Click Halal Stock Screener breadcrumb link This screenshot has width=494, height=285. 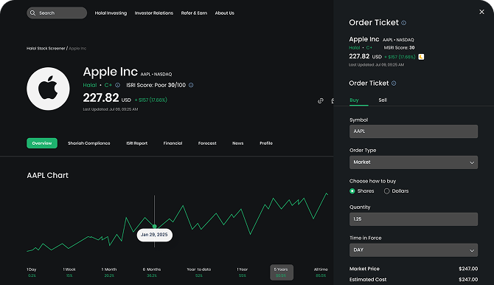click(46, 48)
